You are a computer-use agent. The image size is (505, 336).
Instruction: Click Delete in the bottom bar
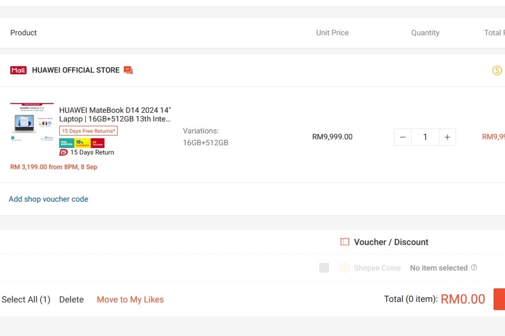pyautogui.click(x=72, y=299)
